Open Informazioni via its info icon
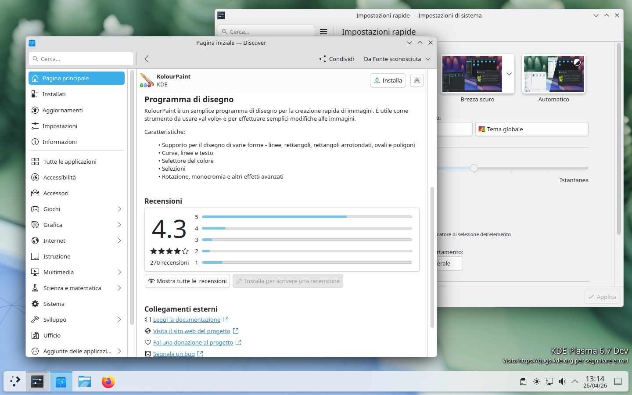632x395 pixels. click(36, 142)
